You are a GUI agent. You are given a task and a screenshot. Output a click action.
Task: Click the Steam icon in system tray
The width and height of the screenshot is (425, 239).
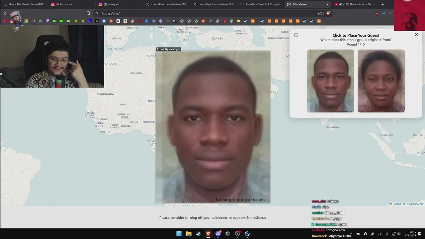[372, 234]
